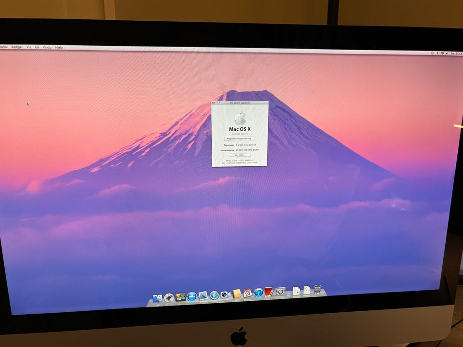The image size is (463, 347).
Task: Open Finder from the Dock
Action: [x=157, y=298]
